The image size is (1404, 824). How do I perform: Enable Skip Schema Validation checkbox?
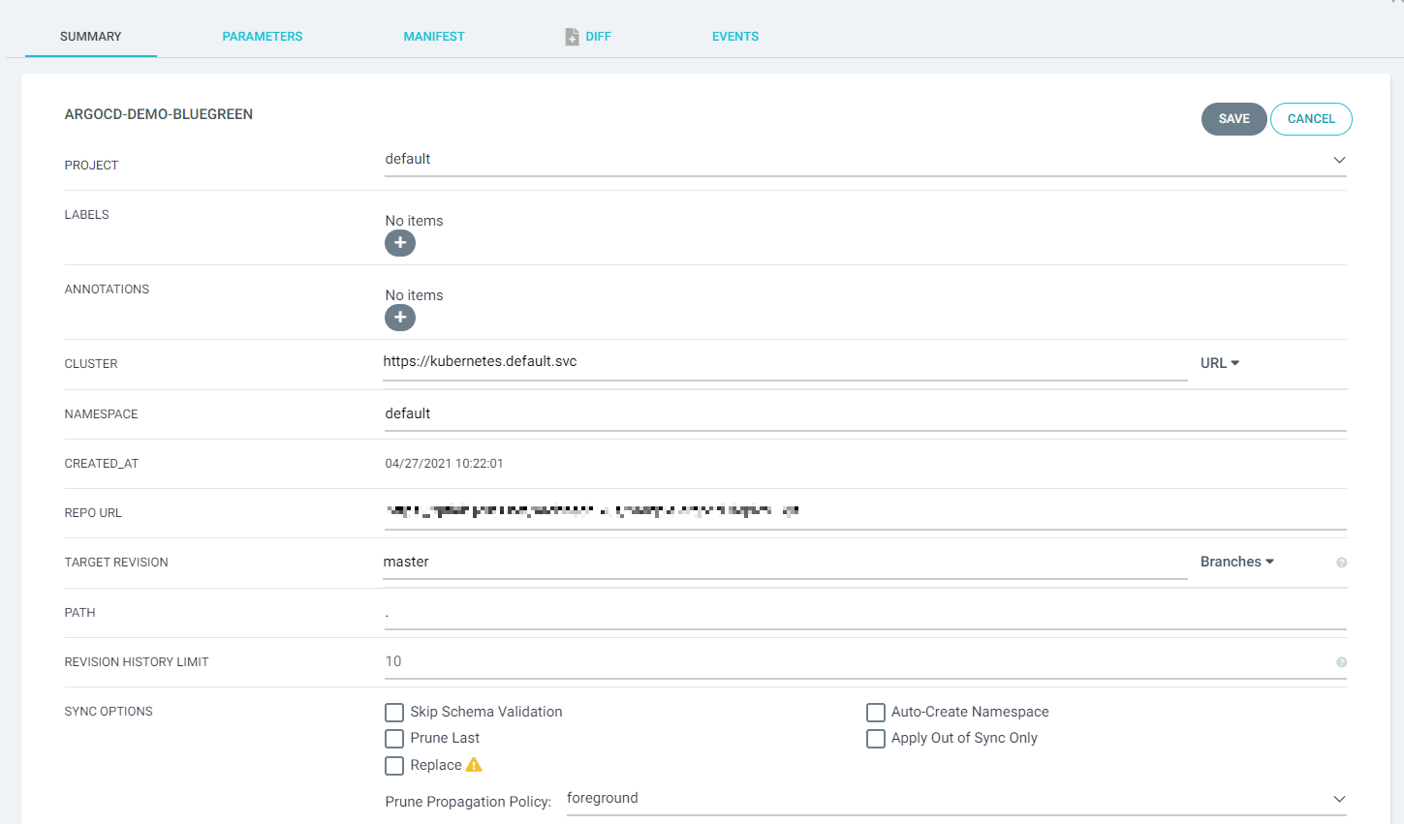(x=394, y=713)
